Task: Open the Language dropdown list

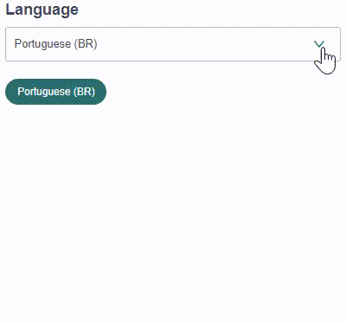Action: pos(173,44)
